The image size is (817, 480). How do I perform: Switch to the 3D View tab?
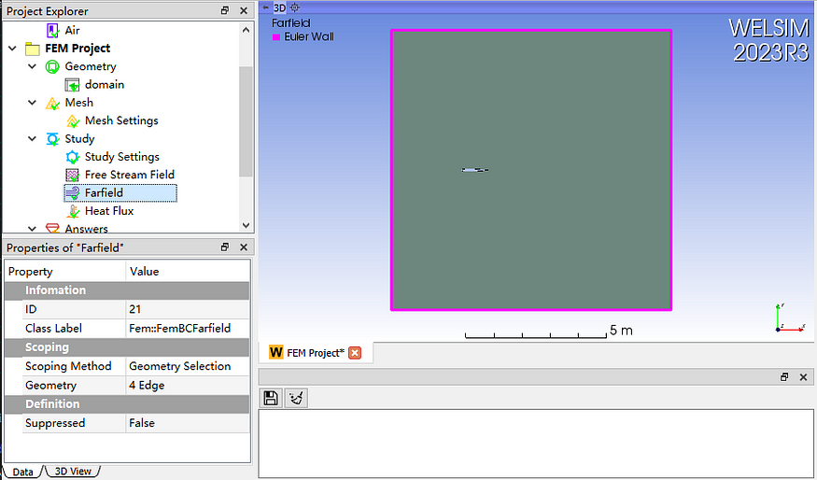coord(73,472)
